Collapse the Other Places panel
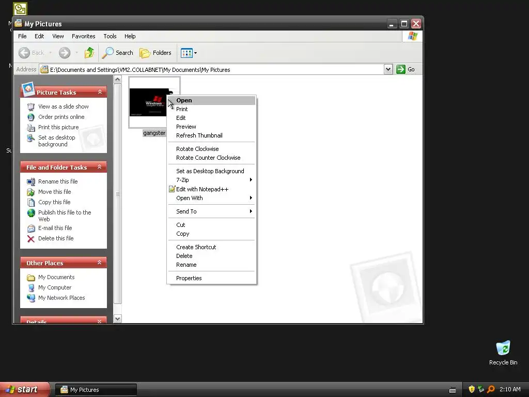This screenshot has width=529, height=397. 100,262
